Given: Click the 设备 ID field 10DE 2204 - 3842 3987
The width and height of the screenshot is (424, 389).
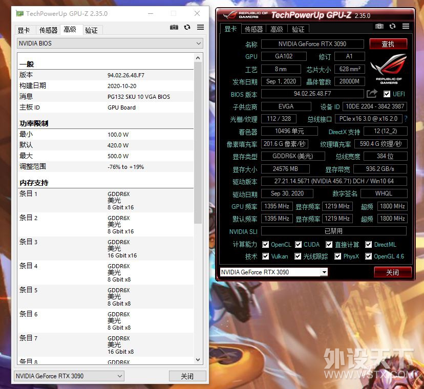Looking at the screenshot, I should [375, 106].
